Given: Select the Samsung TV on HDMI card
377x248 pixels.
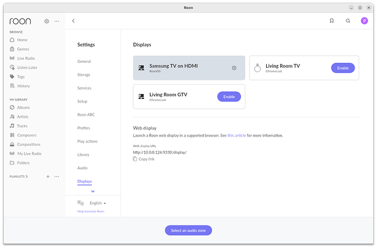Looking at the screenshot, I should (x=189, y=68).
